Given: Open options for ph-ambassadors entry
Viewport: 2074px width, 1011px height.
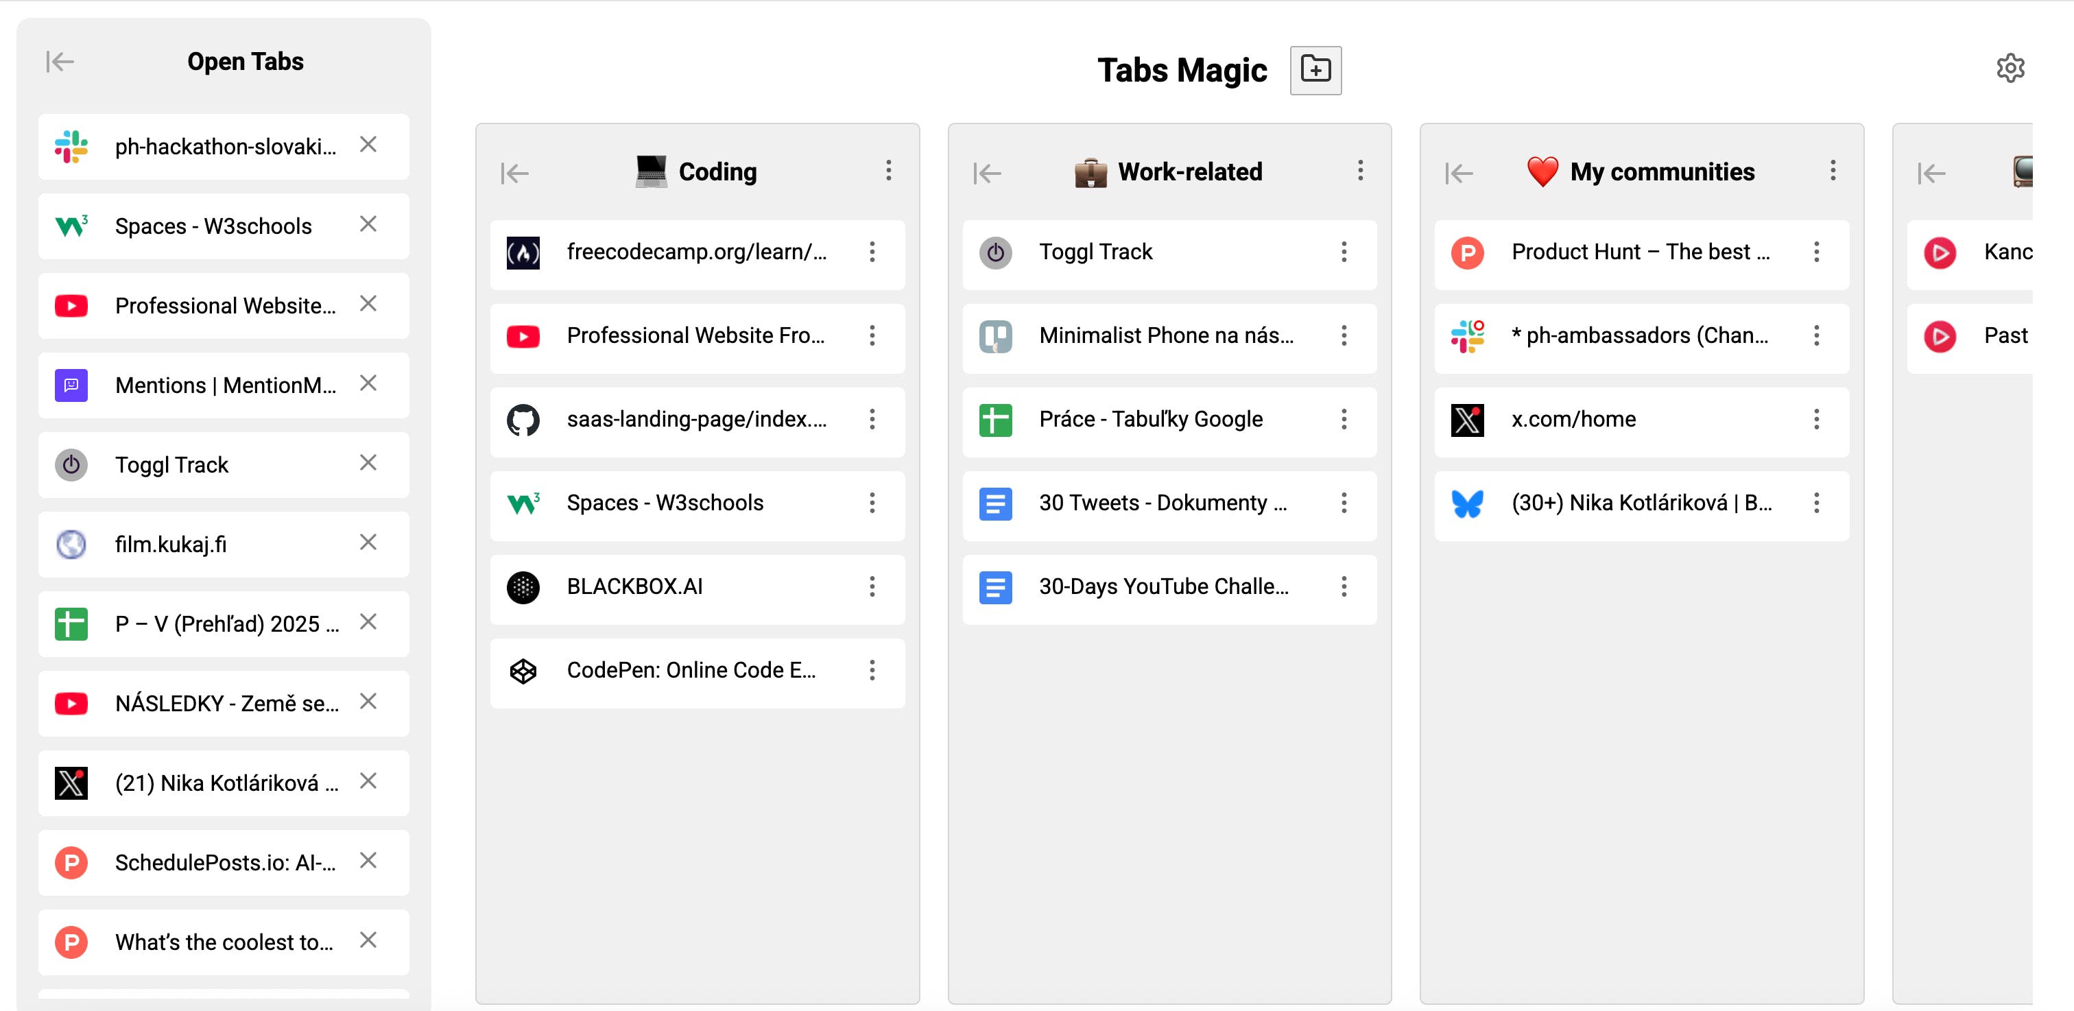Looking at the screenshot, I should [1816, 335].
